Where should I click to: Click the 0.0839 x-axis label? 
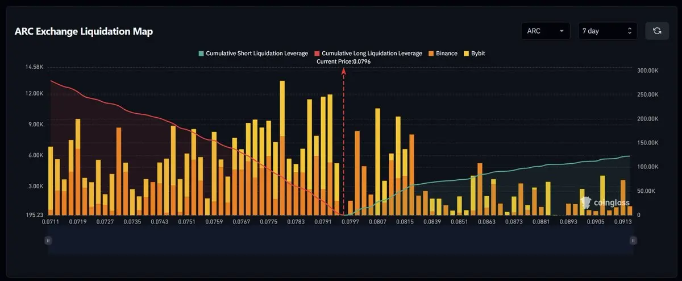[433, 223]
